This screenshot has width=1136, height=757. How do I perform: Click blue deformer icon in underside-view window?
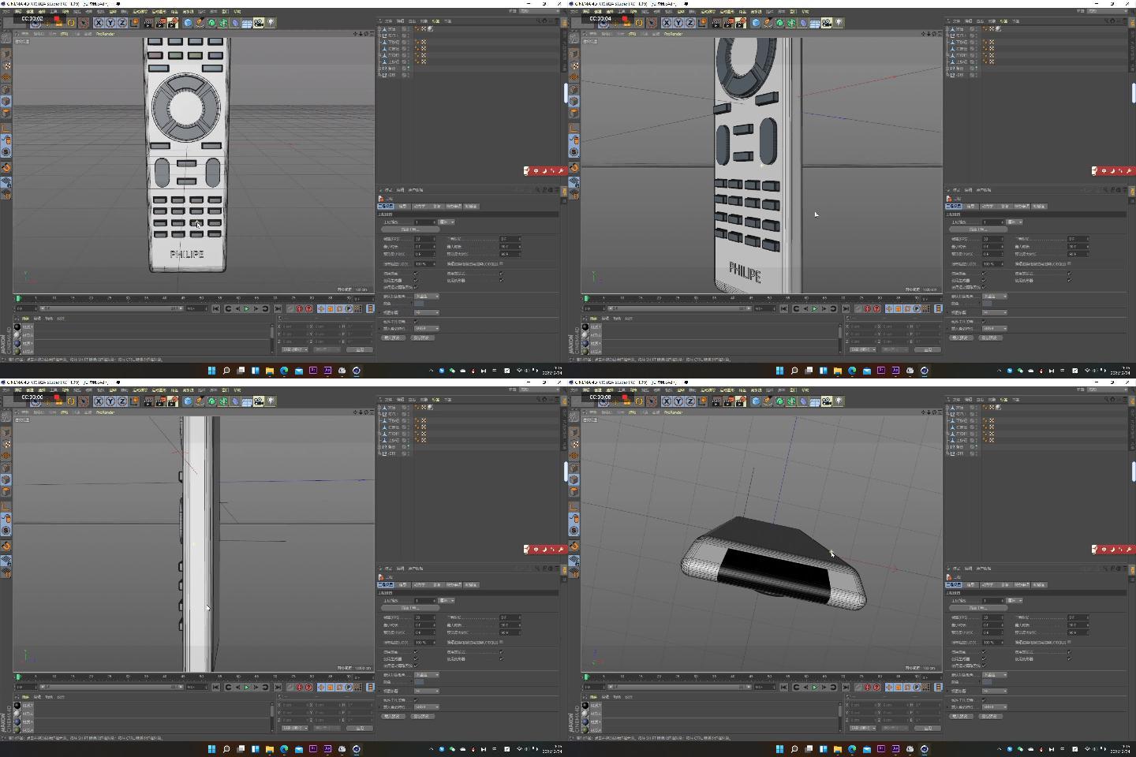tap(803, 401)
